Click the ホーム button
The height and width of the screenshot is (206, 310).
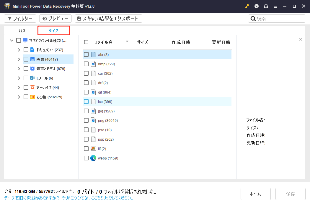(255, 194)
